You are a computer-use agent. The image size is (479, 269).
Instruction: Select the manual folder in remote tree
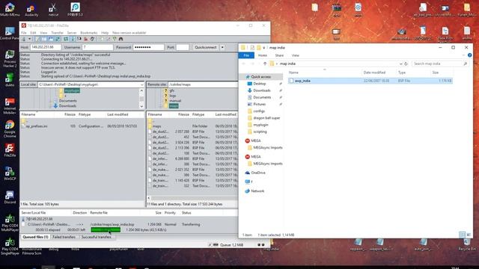click(175, 101)
